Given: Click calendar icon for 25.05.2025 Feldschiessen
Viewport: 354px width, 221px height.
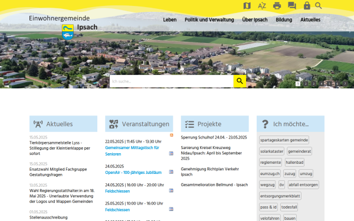Looking at the screenshot, I should coord(171,209).
